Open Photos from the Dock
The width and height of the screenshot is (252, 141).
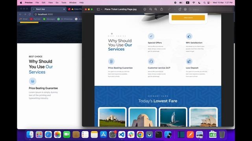(x=57, y=134)
